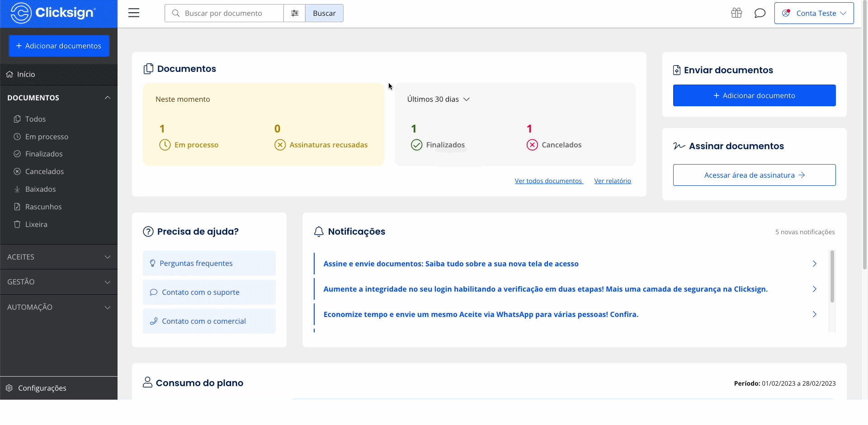Click the Assinaturas recusadas X icon
The height and width of the screenshot is (425, 868).
pyautogui.click(x=280, y=145)
